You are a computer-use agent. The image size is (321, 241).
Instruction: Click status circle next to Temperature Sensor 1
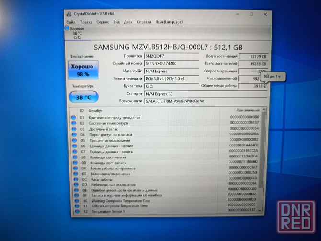(74, 211)
